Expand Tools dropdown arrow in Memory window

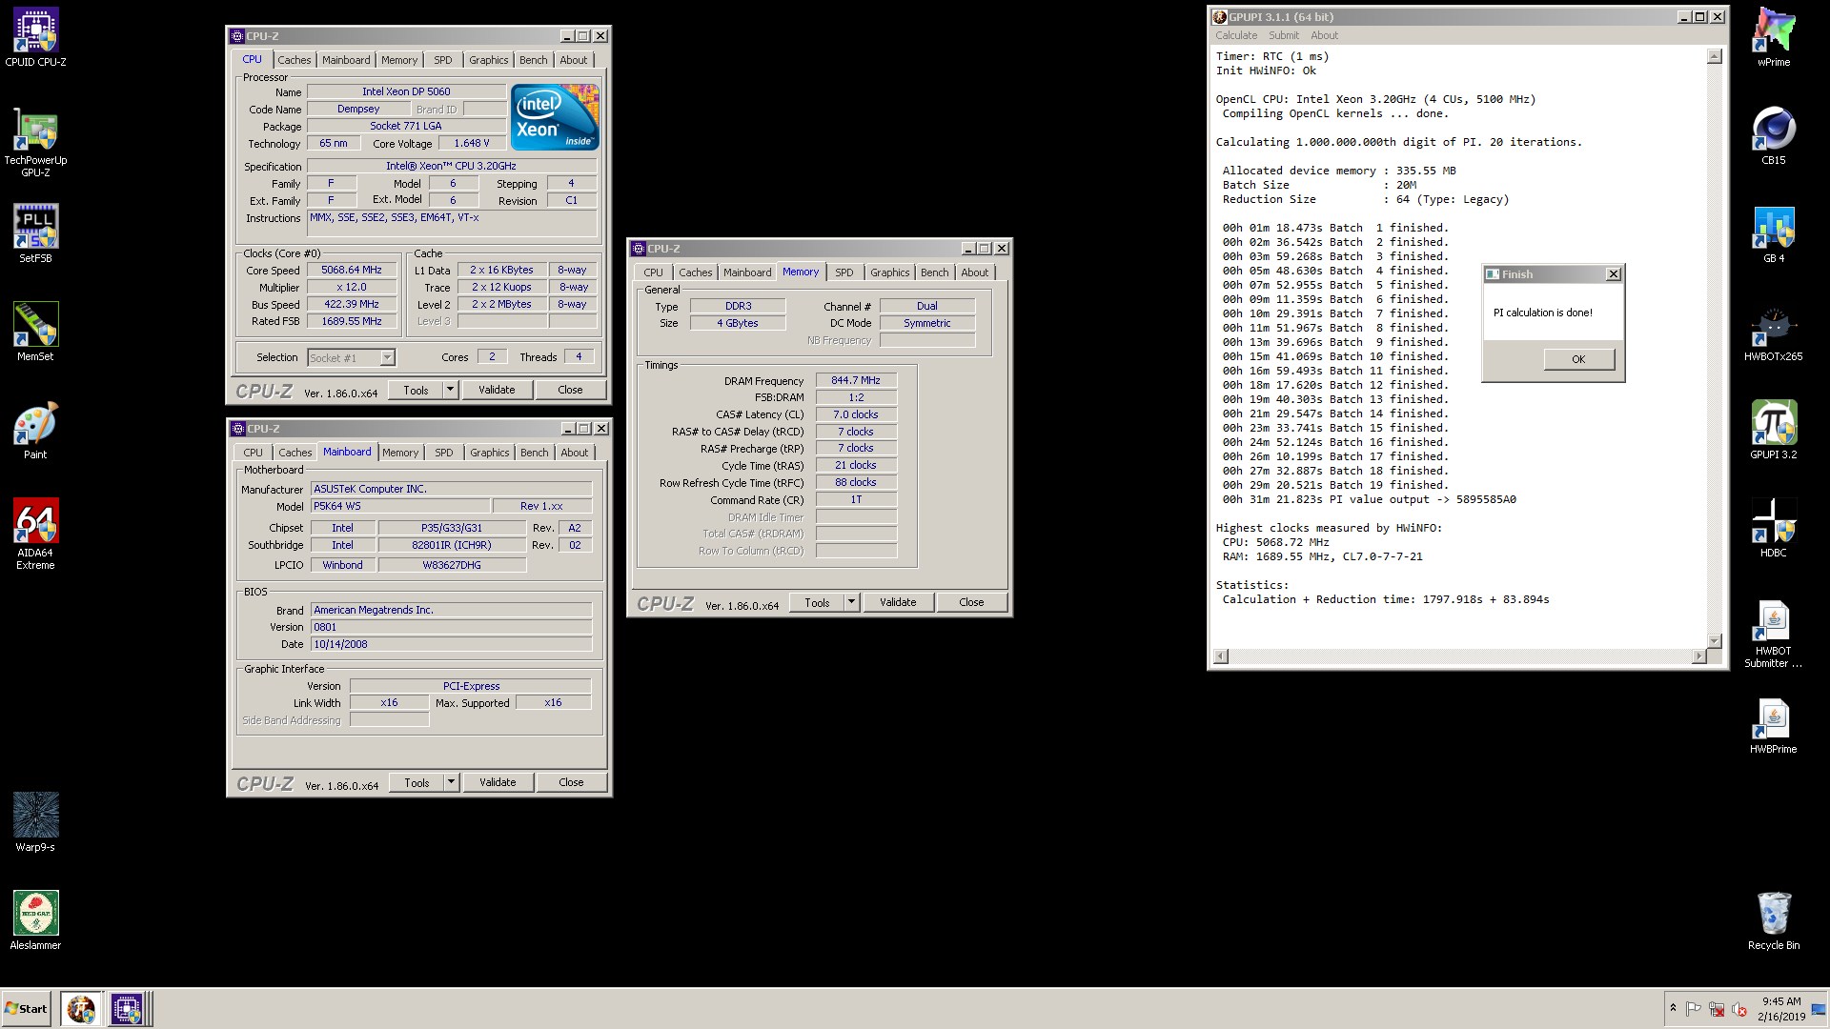[851, 602]
